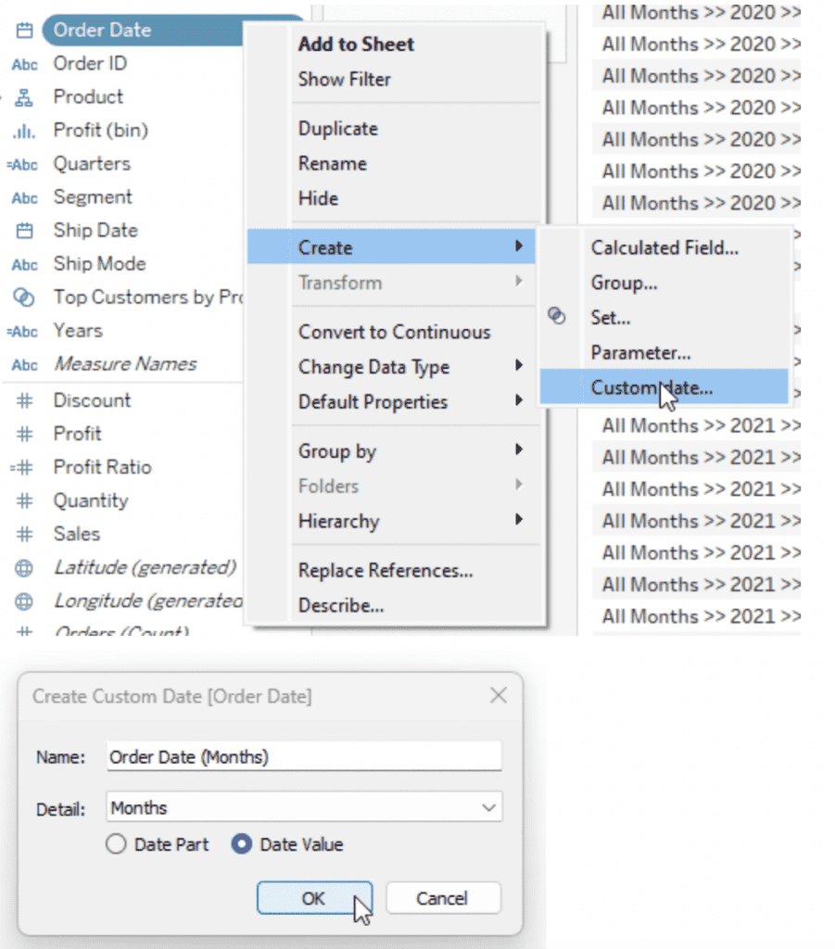Select Convert to Continuous menu option

pyautogui.click(x=394, y=332)
